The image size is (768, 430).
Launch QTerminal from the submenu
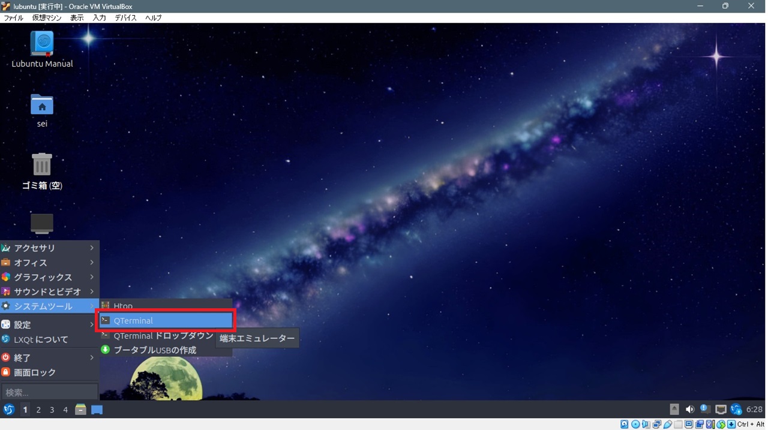tap(166, 321)
